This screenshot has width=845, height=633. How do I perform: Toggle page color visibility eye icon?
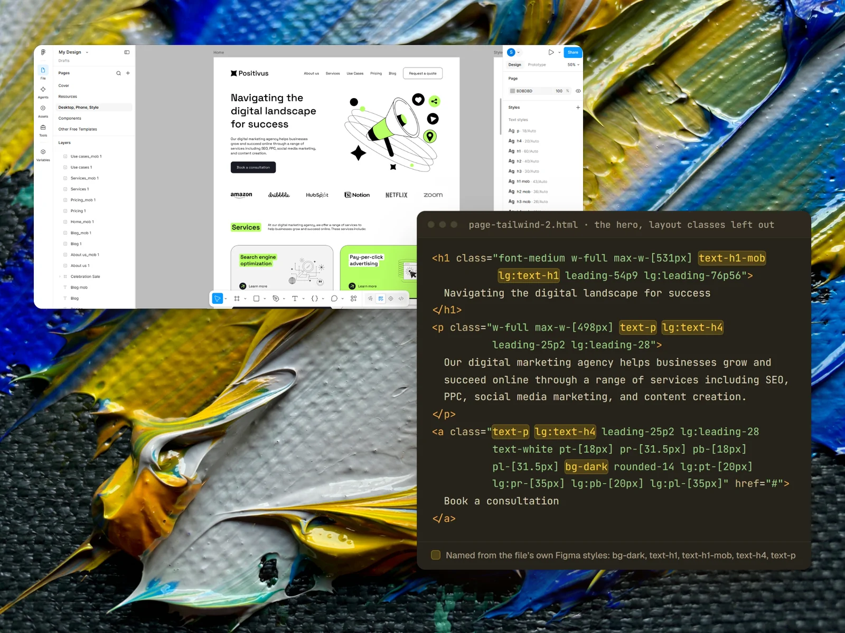click(x=578, y=91)
